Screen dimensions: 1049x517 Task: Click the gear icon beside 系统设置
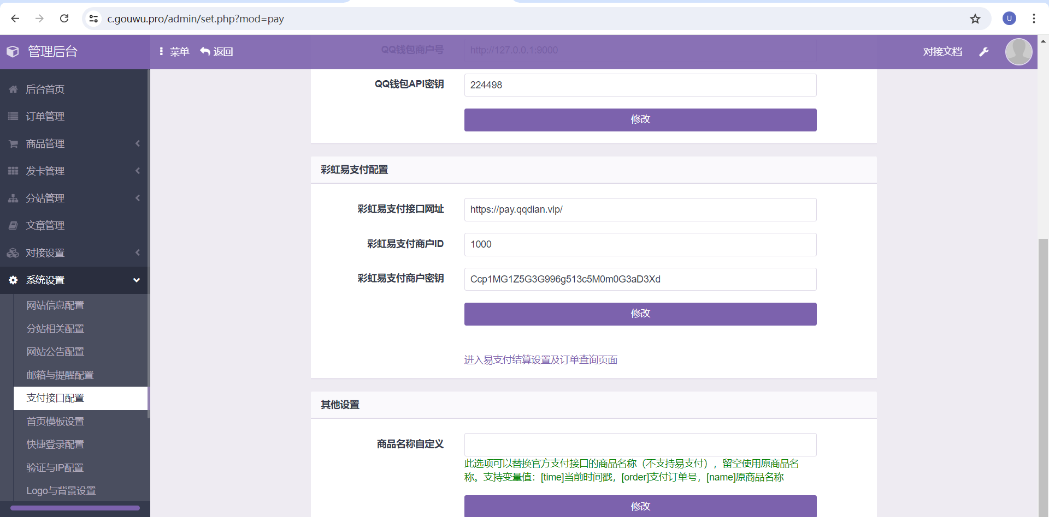(x=13, y=280)
